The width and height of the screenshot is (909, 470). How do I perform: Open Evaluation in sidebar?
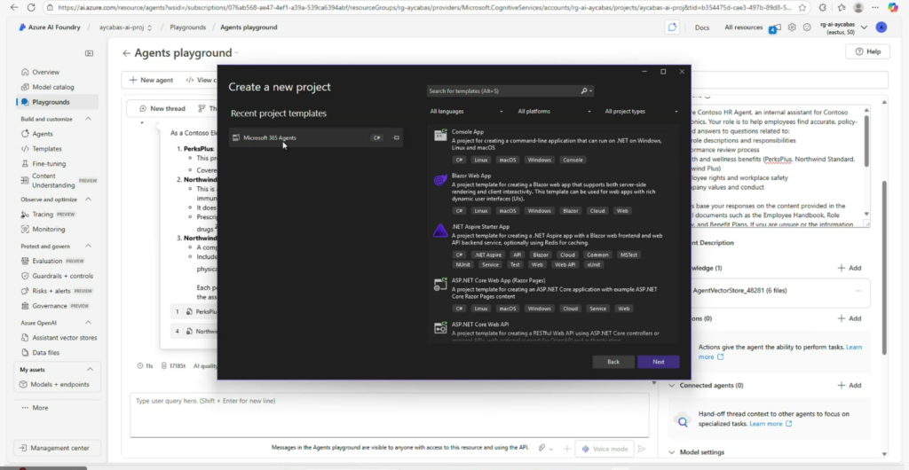[47, 261]
